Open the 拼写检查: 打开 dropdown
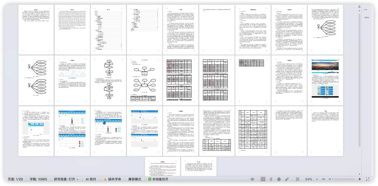 tap(66, 179)
